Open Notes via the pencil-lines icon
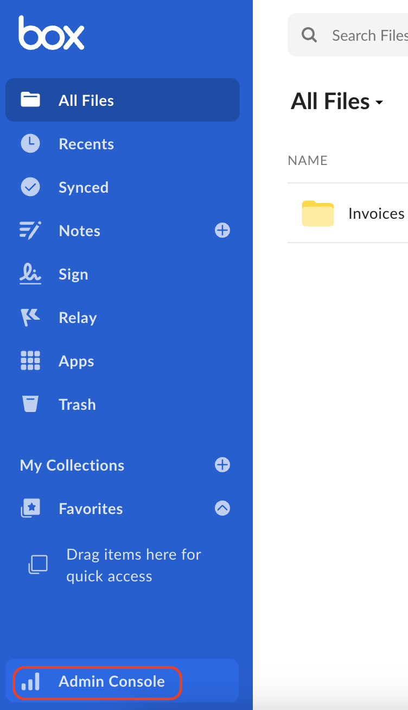Viewport: 408px width, 710px height. point(30,231)
